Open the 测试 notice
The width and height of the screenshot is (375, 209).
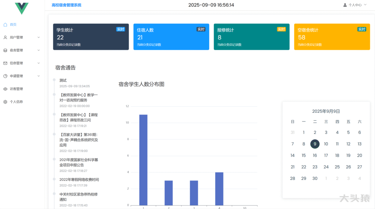pyautogui.click(x=63, y=80)
